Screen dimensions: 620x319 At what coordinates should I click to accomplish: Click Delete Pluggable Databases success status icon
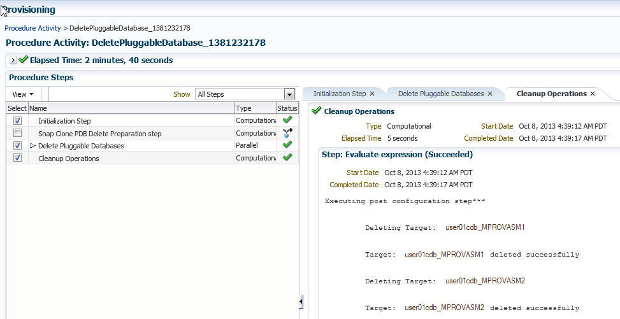(x=287, y=145)
